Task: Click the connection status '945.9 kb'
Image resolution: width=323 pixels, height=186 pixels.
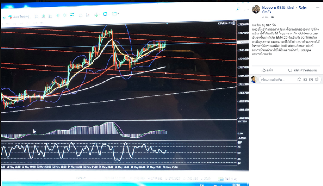Action: point(228,179)
